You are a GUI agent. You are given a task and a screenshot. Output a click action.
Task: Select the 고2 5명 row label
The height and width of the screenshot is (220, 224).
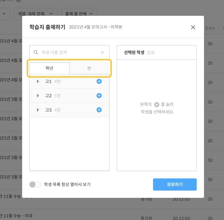click(x=53, y=96)
